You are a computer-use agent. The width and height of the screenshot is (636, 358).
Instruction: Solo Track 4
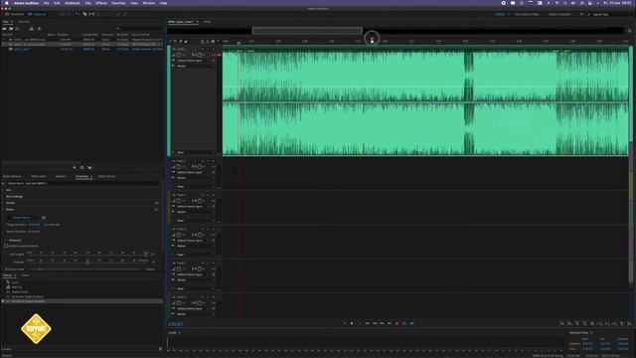(x=208, y=230)
